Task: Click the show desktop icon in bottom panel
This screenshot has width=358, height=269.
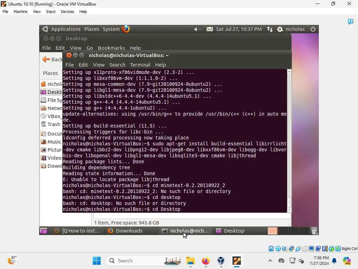Action: tap(43, 231)
